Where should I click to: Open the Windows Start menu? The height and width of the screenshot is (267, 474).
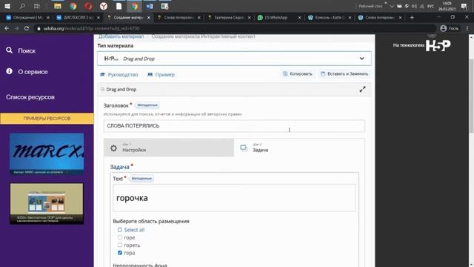[7, 6]
